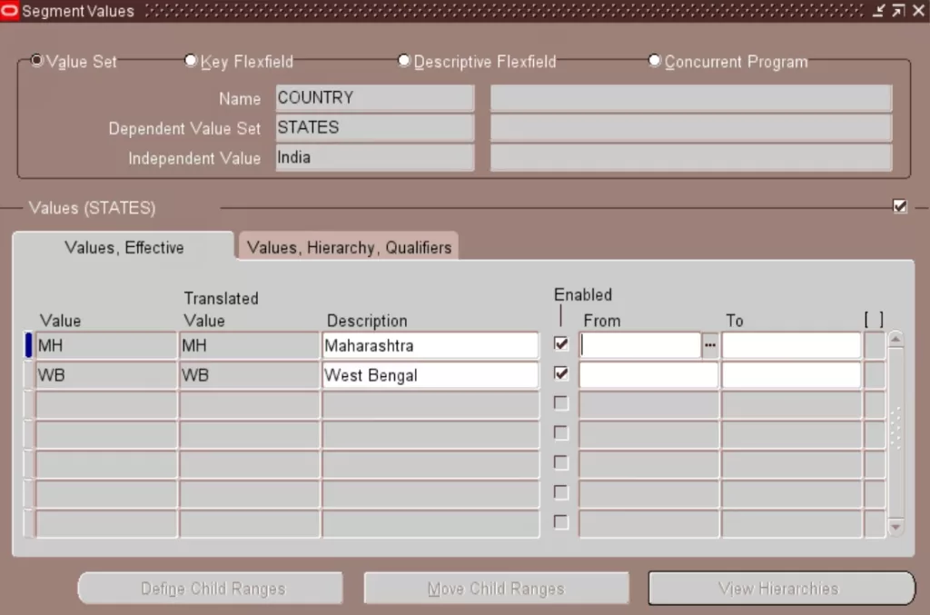Select the Descriptive Flexfield radio option

[x=404, y=61]
